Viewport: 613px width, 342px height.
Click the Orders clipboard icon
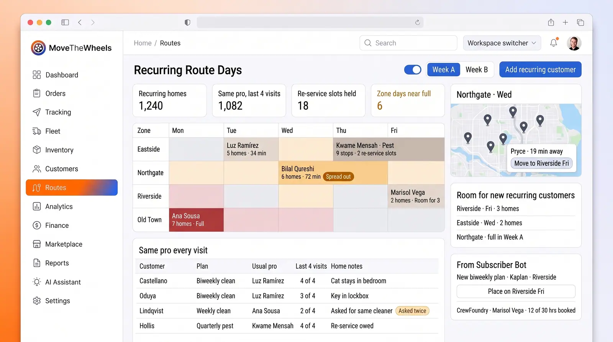(37, 93)
